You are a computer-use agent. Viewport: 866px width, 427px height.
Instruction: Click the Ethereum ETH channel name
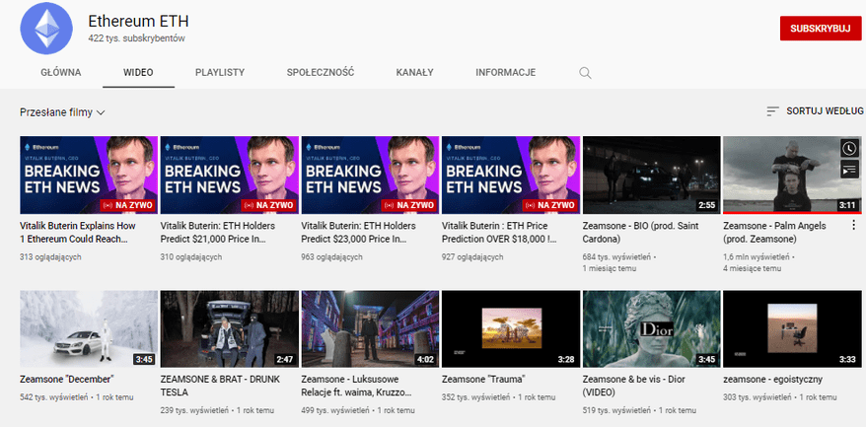139,21
